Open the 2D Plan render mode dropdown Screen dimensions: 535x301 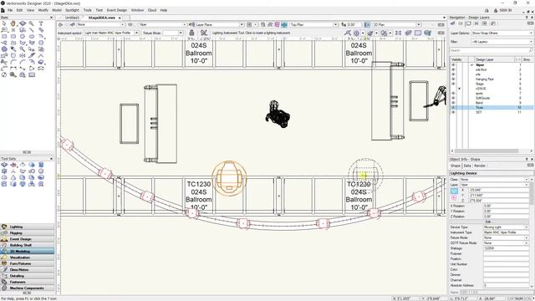click(x=396, y=24)
